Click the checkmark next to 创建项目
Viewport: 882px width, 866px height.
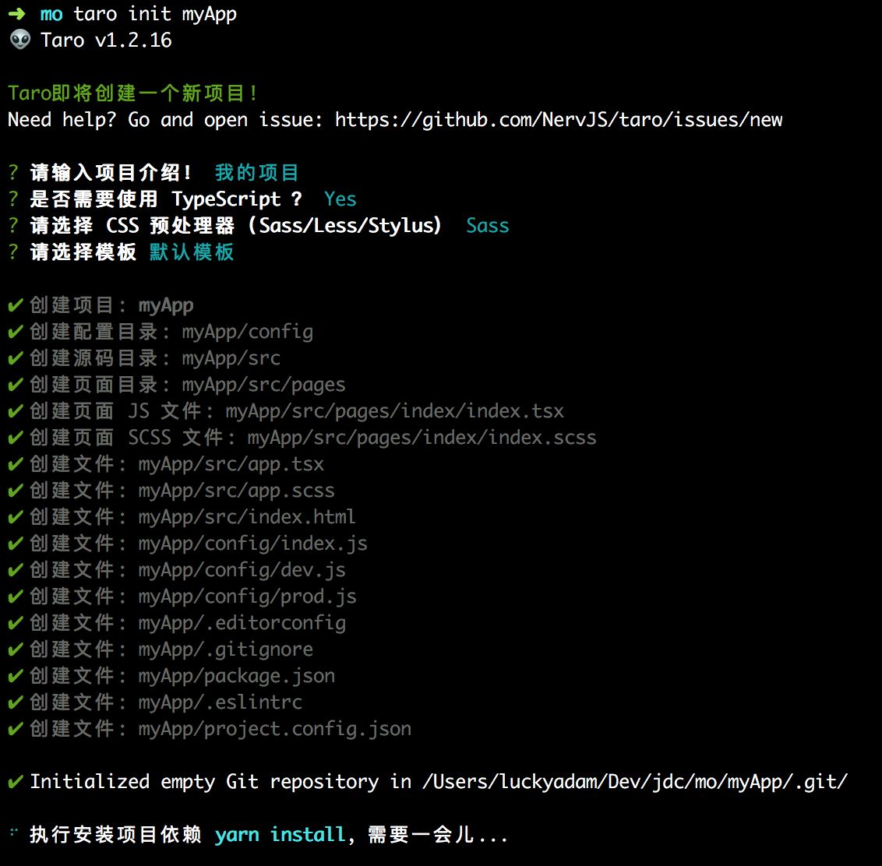[15, 305]
